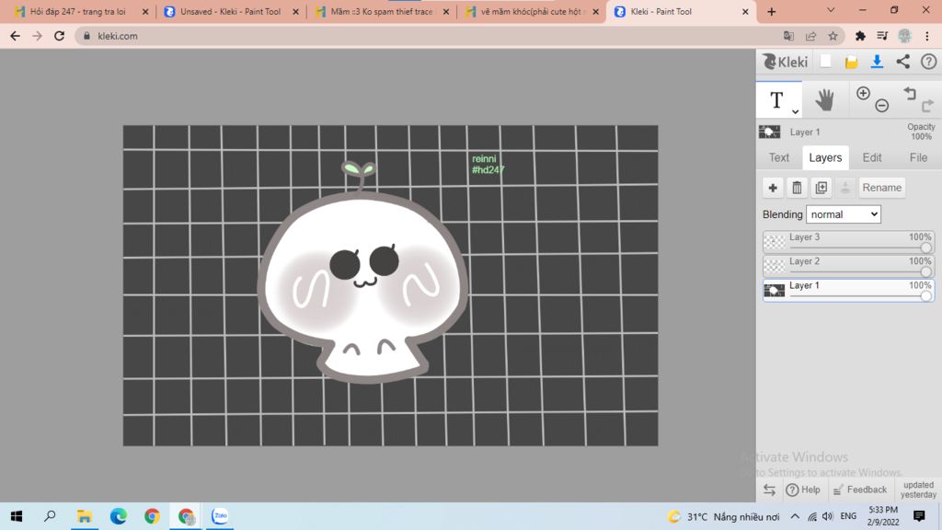This screenshot has width=942, height=530.
Task: Open File Explorer from taskbar
Action: point(84,516)
